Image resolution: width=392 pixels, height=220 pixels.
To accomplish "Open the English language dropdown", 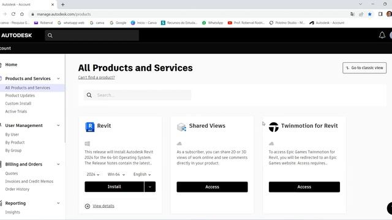I will pos(142,174).
